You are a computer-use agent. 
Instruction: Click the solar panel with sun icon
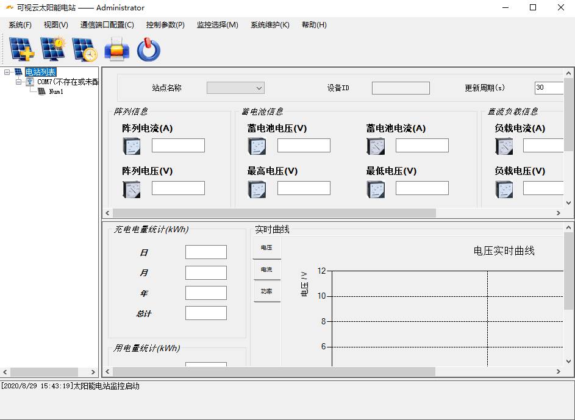(53, 48)
